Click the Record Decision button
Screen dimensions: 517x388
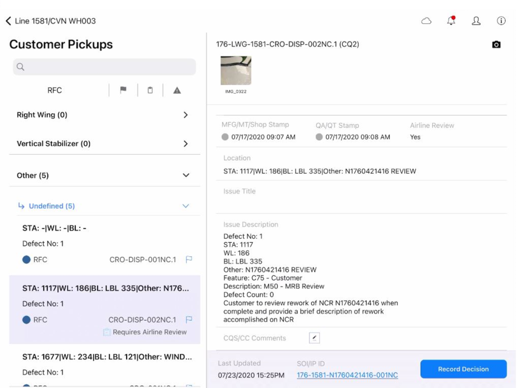coord(463,369)
